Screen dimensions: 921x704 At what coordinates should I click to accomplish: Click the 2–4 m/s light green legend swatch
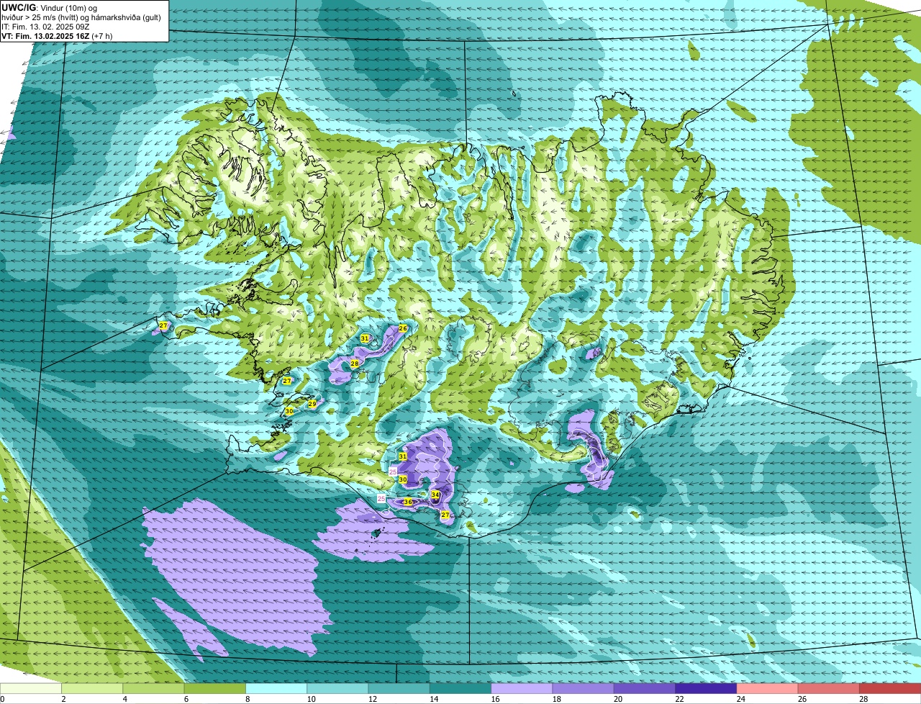tap(92, 688)
